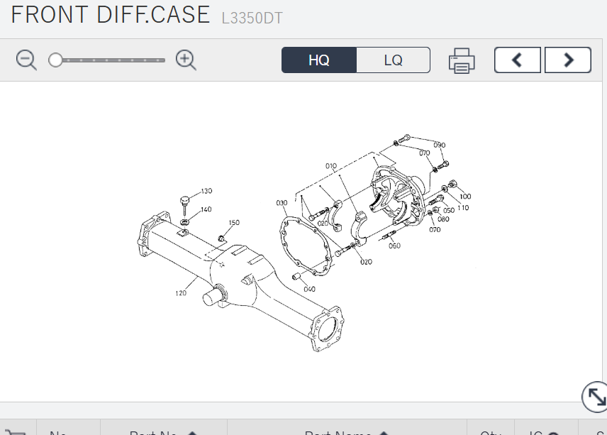Click callout number 010 in the diagram
607x435 pixels.
tap(331, 166)
